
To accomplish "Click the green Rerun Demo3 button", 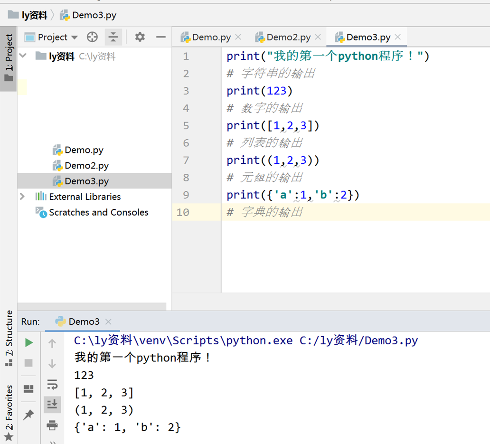I will point(29,342).
